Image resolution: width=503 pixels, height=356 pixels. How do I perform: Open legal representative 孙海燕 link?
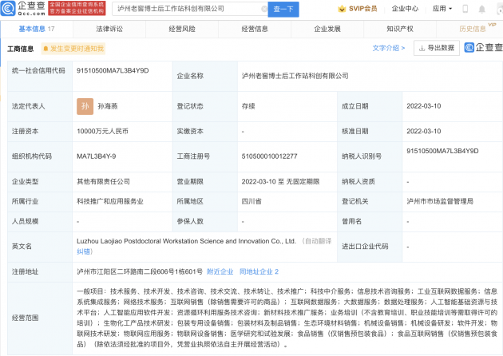(x=108, y=106)
